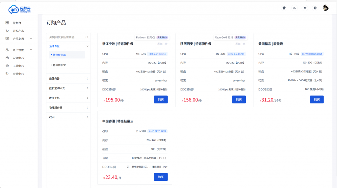
Task: Click Xeon Gold 5218 CPU tag
Action: (x=236, y=54)
